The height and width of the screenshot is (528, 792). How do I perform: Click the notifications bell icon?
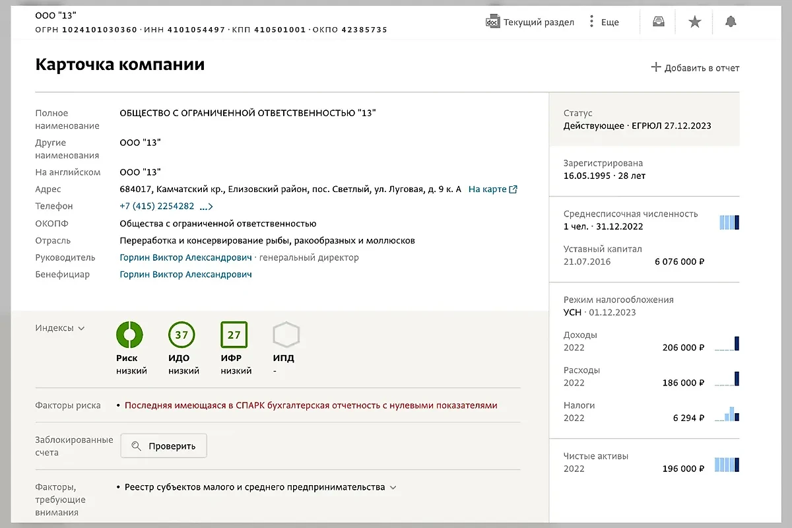[731, 22]
